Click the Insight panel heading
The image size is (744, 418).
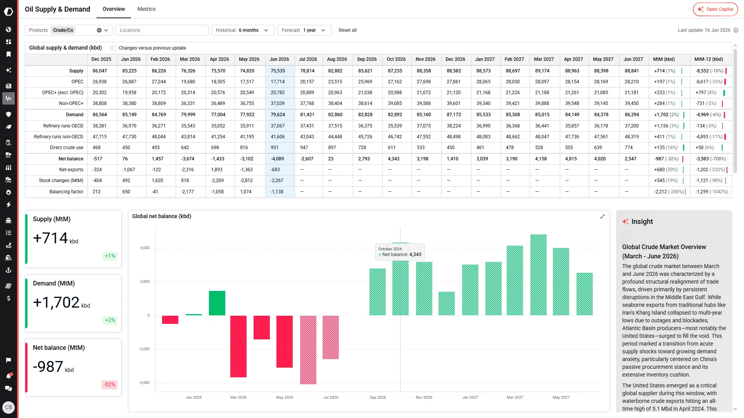(642, 222)
